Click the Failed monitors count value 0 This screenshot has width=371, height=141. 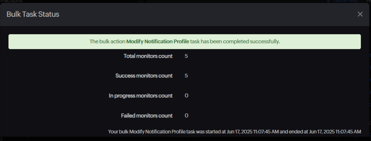[187, 116]
